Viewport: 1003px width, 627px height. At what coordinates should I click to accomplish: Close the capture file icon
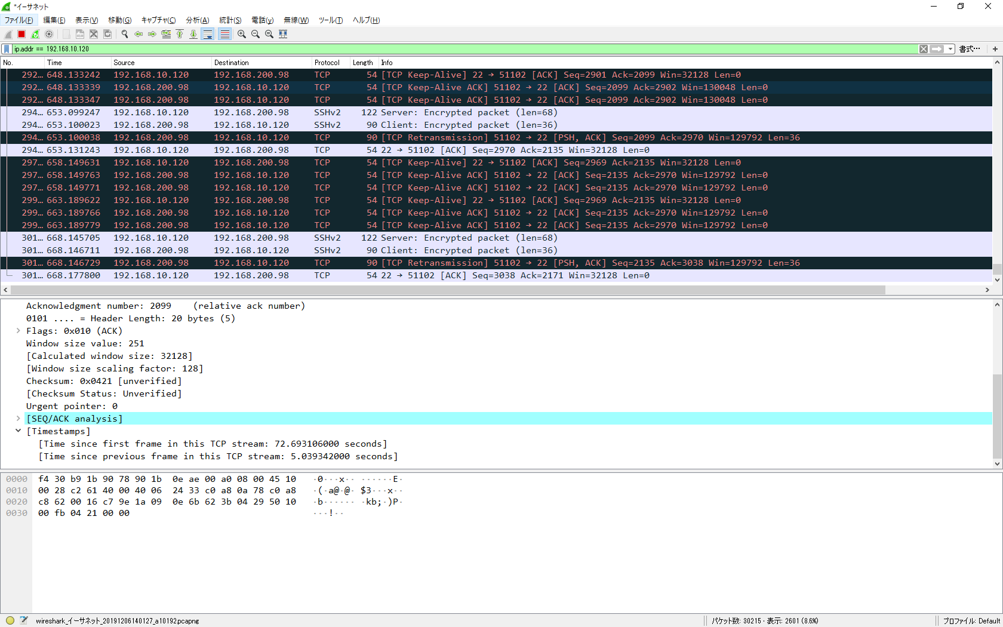click(x=94, y=34)
